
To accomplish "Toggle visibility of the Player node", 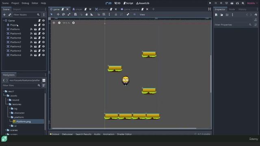I will click(x=43, y=25).
